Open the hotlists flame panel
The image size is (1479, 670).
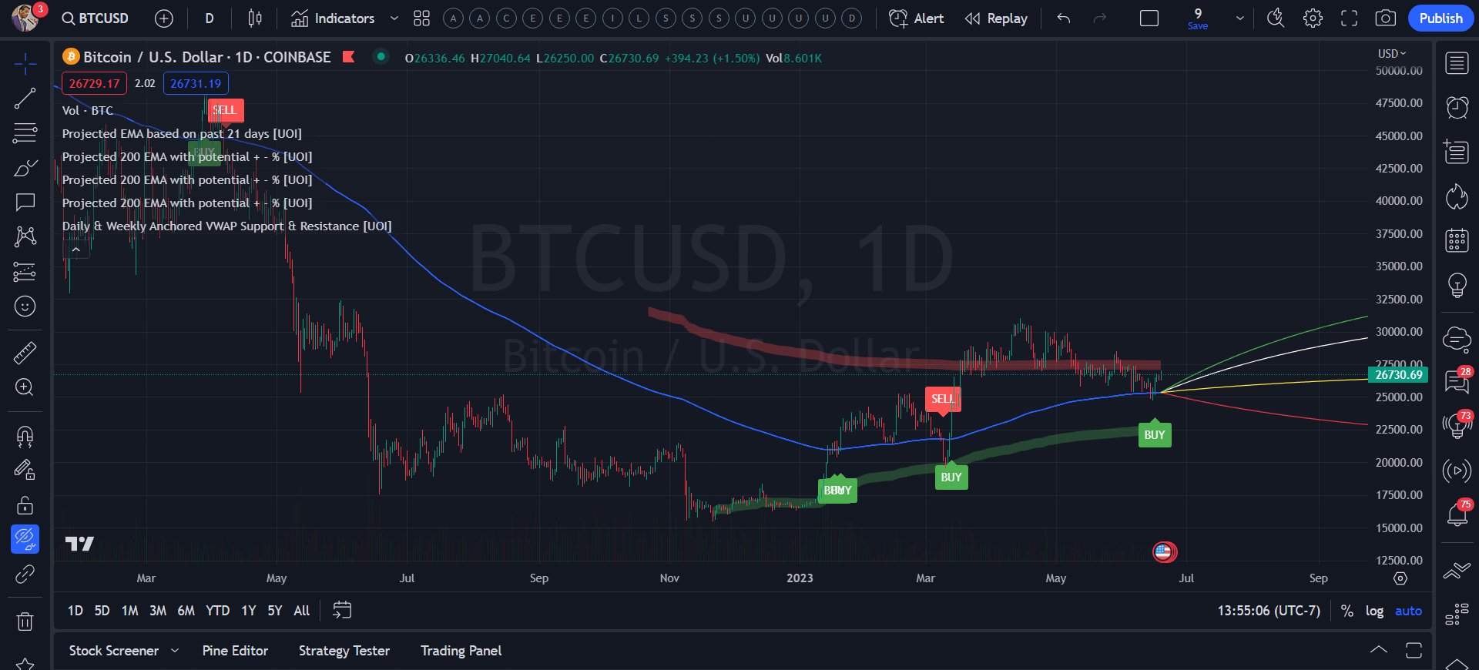[1457, 196]
